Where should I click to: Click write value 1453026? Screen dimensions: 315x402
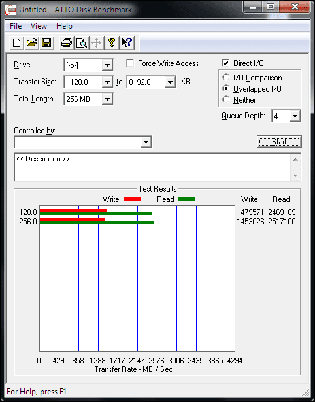click(250, 221)
